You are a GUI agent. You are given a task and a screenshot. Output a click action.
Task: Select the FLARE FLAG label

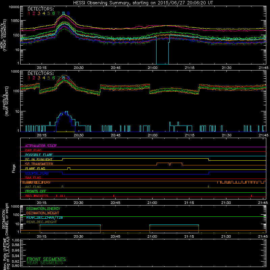coord(35,168)
